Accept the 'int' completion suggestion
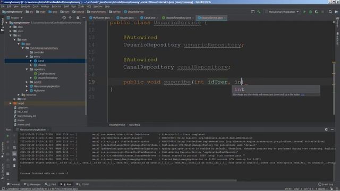340x191 pixels. pyautogui.click(x=276, y=90)
